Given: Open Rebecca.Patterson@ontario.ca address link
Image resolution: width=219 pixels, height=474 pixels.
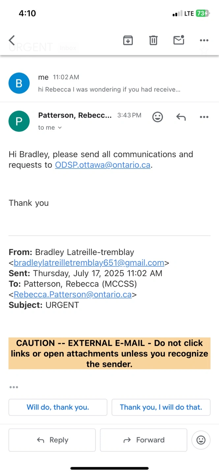Looking at the screenshot, I should tap(73, 294).
